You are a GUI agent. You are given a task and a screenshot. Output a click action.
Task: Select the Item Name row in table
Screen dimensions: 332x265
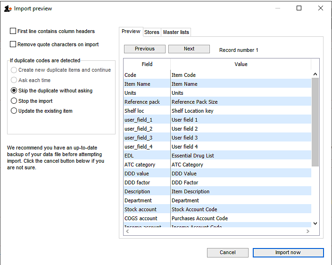pos(217,84)
